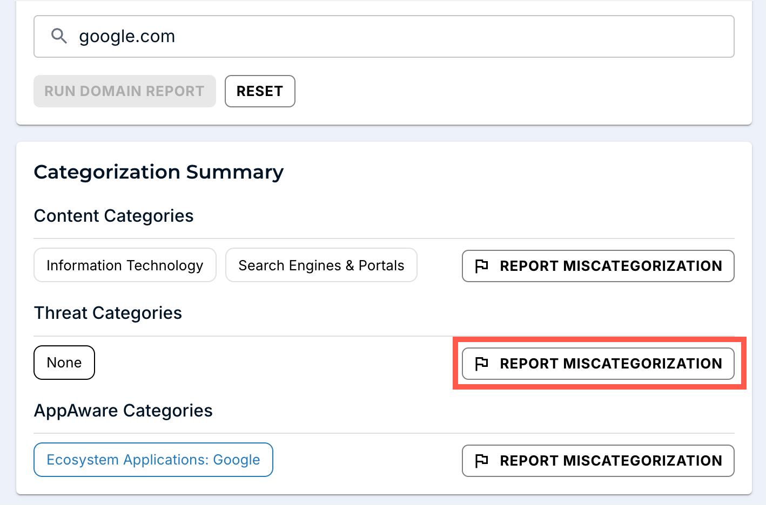Click the google.com text in search box
The width and height of the screenshot is (766, 505).
[127, 36]
